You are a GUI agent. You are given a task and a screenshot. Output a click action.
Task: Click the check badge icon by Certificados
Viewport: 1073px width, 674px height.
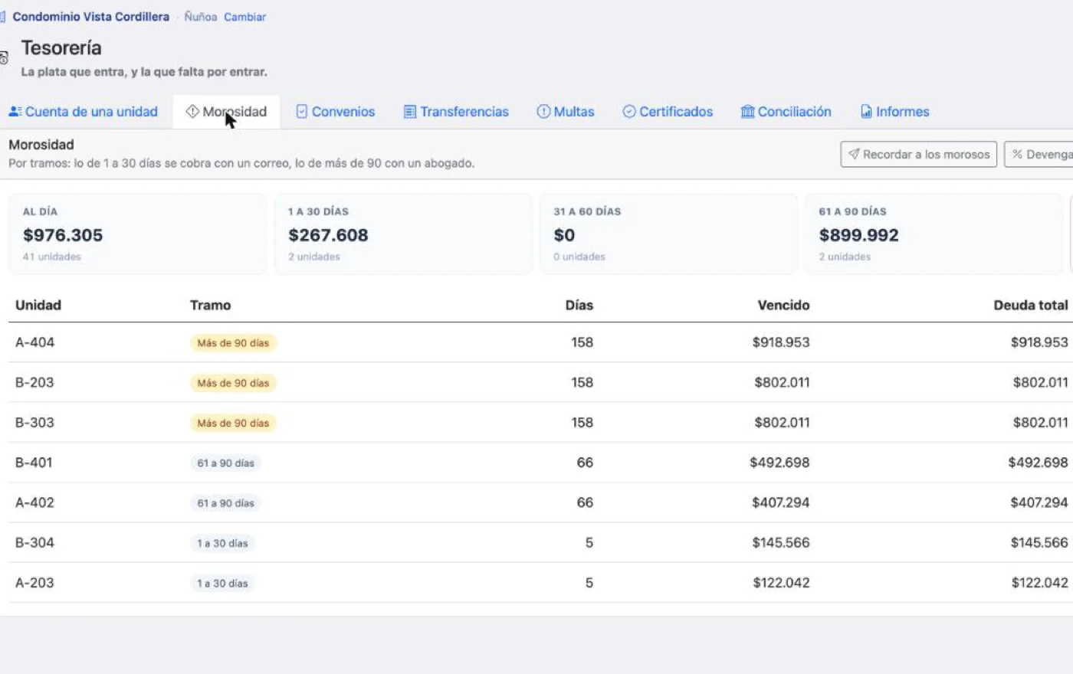tap(629, 112)
